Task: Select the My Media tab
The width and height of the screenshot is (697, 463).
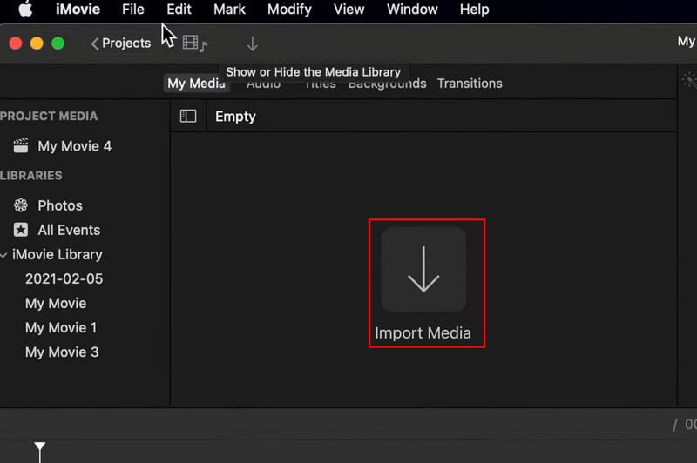Action: click(x=196, y=84)
